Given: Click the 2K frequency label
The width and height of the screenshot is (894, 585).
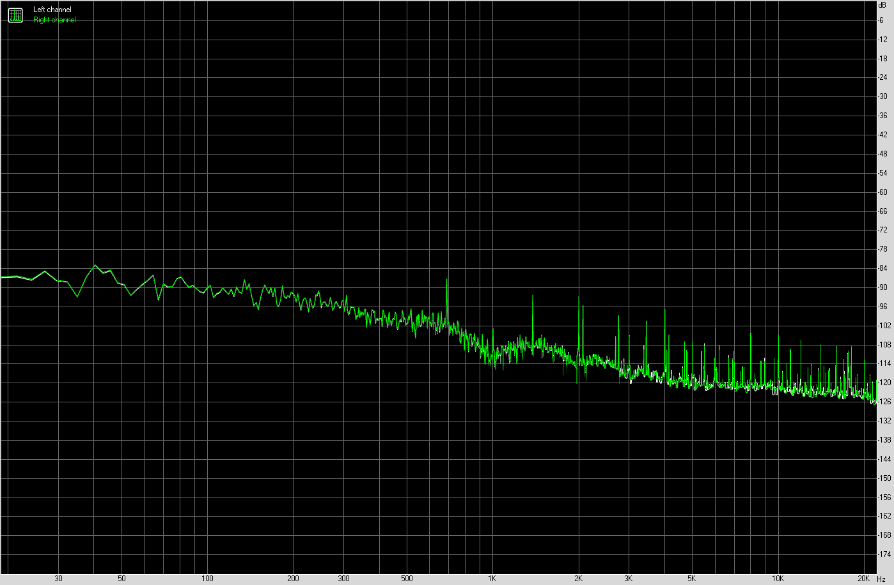Looking at the screenshot, I should click(578, 579).
